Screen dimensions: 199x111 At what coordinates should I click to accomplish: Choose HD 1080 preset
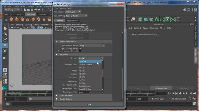pyautogui.click(x=90, y=74)
